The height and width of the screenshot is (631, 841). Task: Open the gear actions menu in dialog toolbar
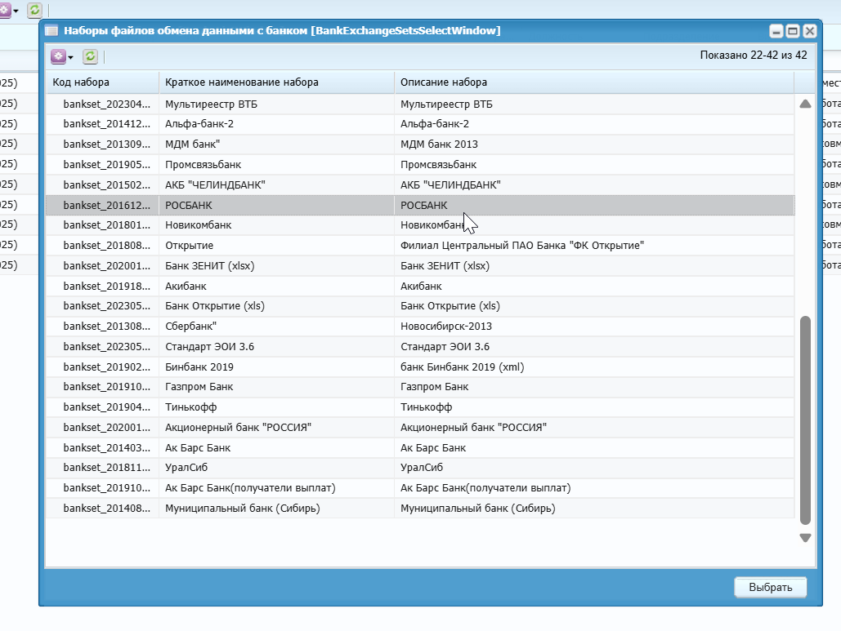pyautogui.click(x=61, y=56)
